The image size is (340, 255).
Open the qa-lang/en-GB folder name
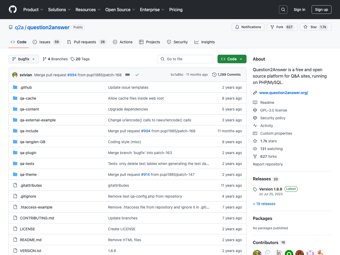(x=33, y=142)
